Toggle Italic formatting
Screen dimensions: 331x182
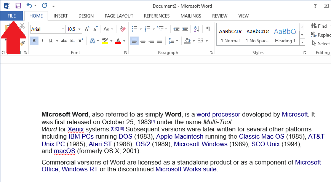(x=42, y=41)
